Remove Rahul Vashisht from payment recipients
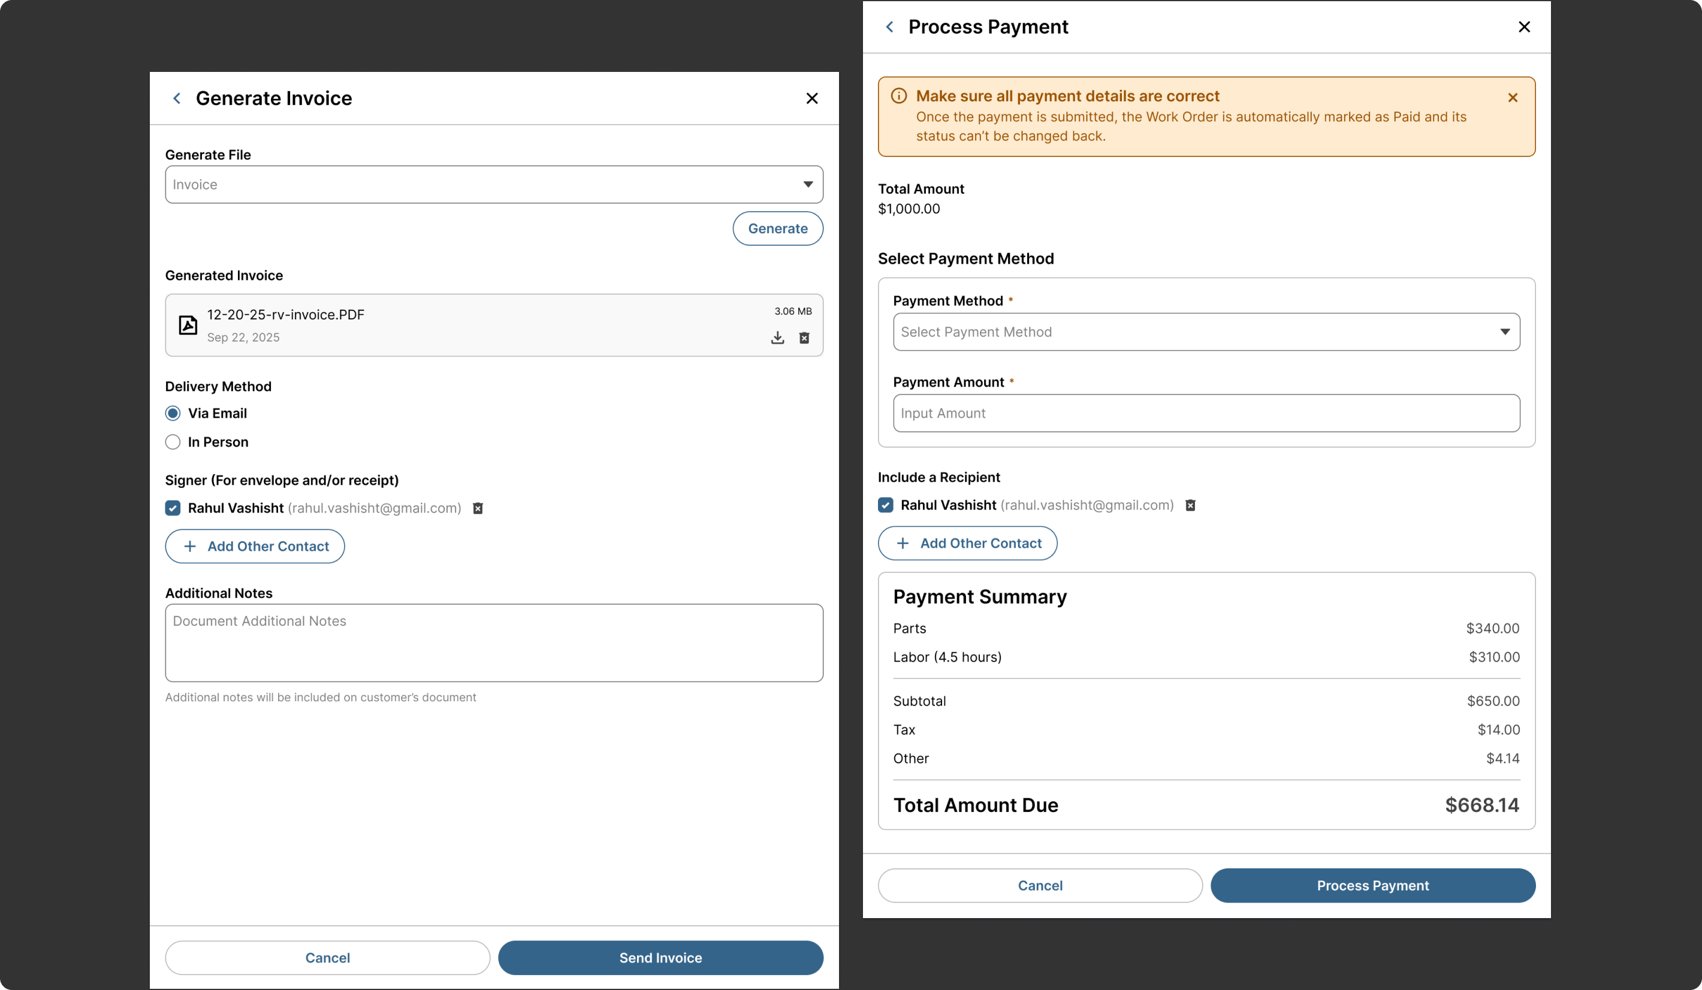 pos(1190,506)
